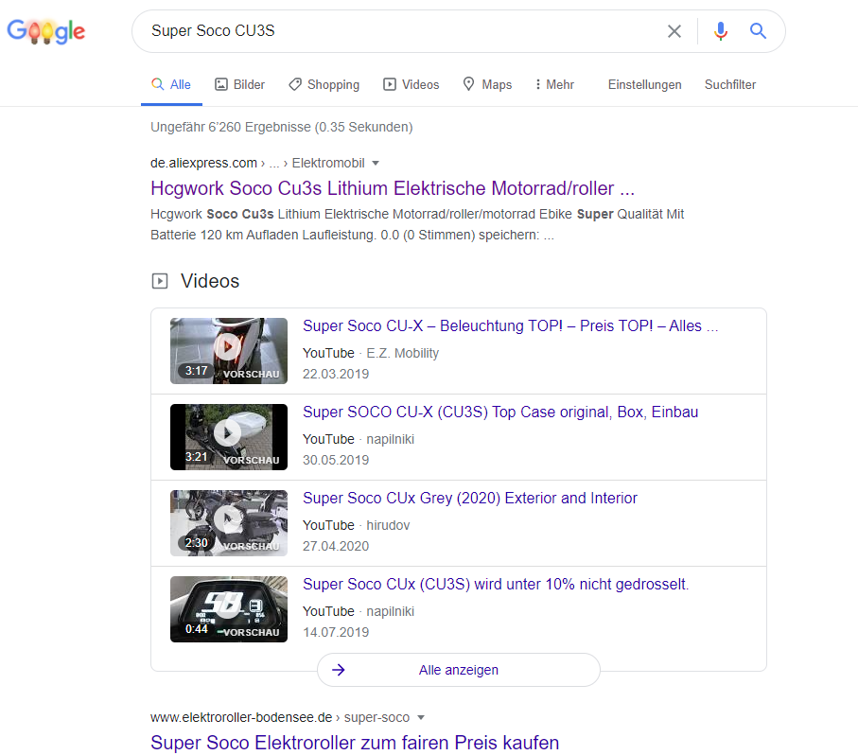Click the blue magnifier search icon
The height and width of the screenshot is (755, 858).
tap(758, 31)
